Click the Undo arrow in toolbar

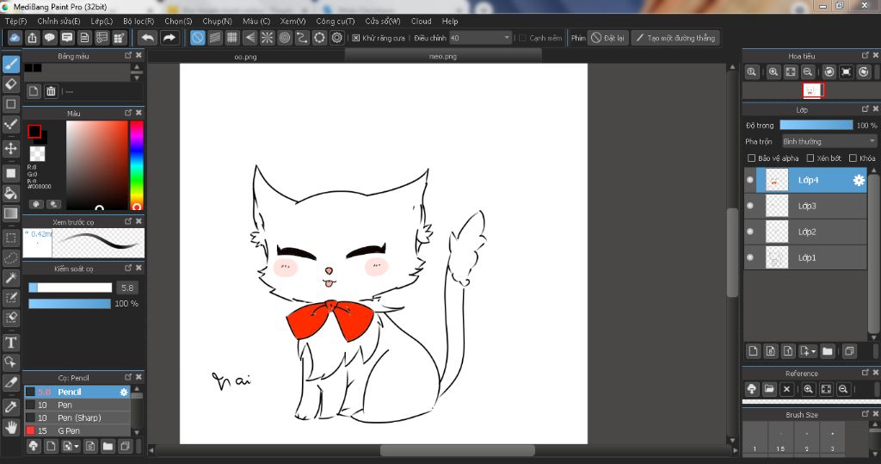point(148,38)
